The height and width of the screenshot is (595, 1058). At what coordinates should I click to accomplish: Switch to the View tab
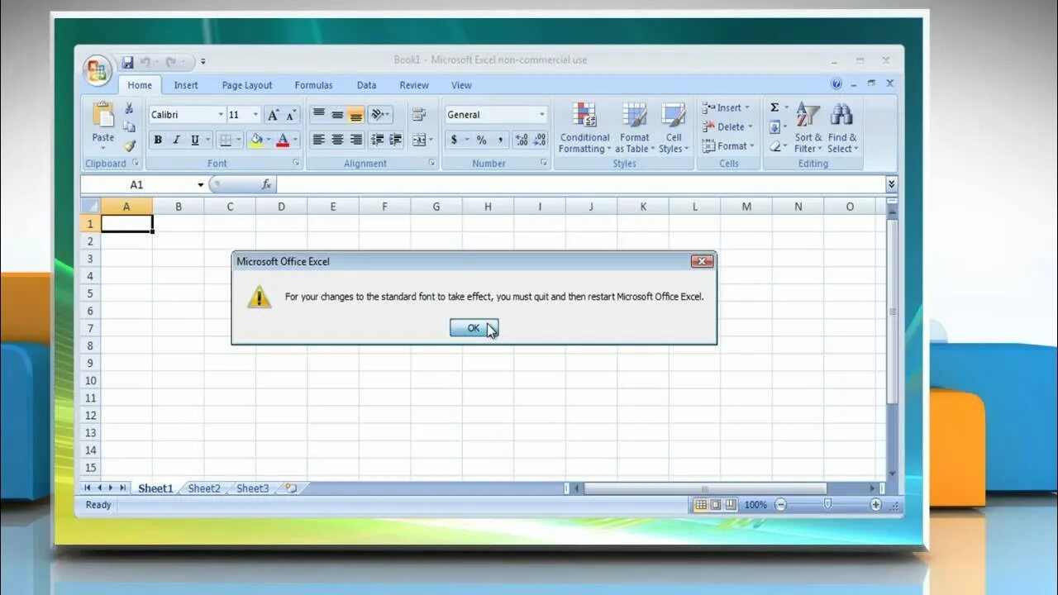click(461, 85)
